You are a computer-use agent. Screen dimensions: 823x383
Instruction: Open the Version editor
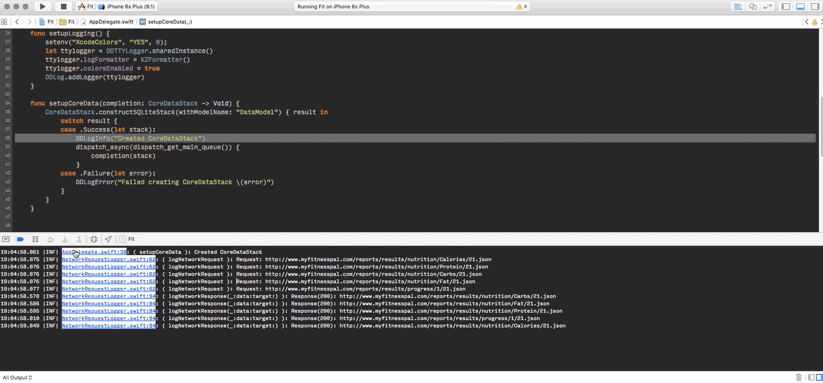coord(767,6)
